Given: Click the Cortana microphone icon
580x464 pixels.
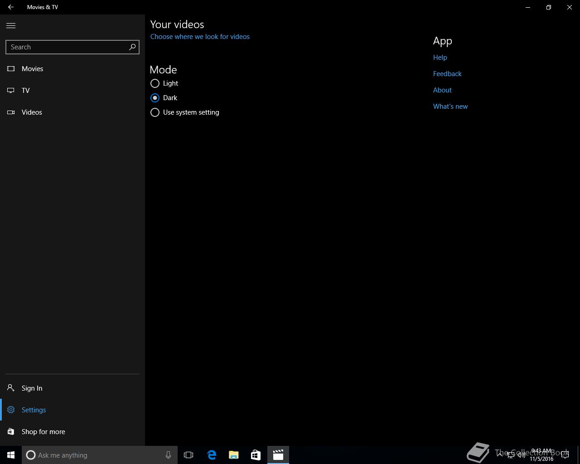Looking at the screenshot, I should pyautogui.click(x=168, y=455).
